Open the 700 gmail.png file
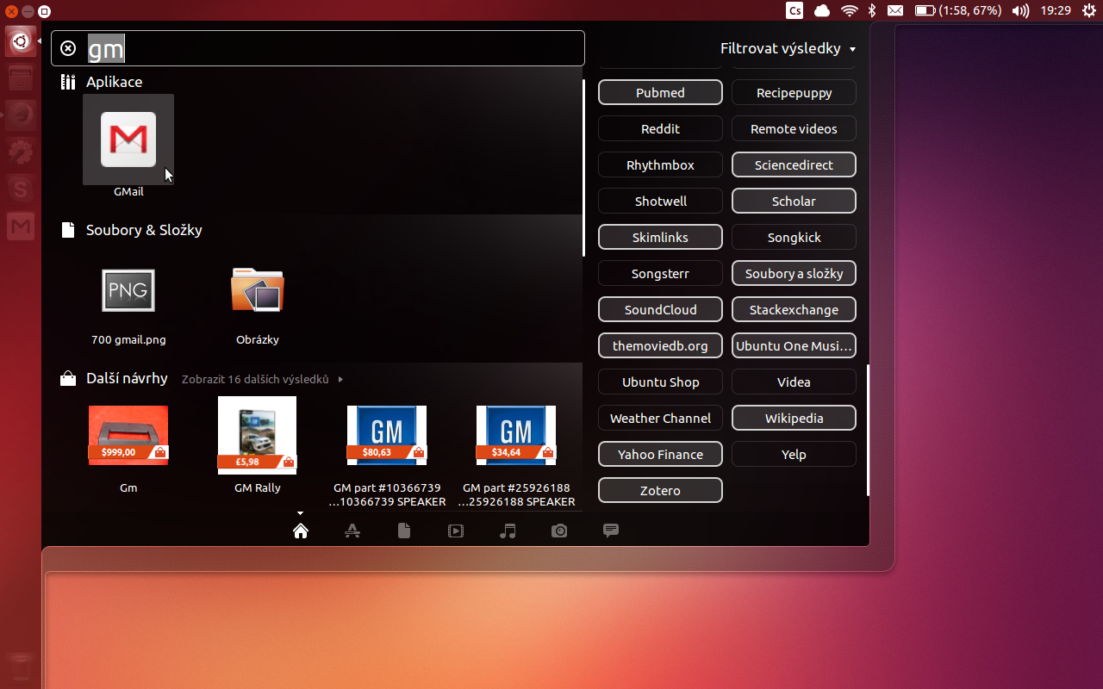 [x=128, y=290]
